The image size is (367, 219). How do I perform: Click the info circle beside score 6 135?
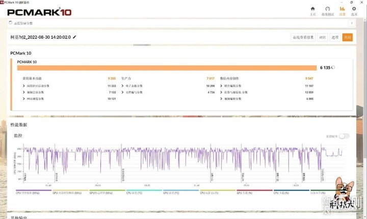point(333,67)
